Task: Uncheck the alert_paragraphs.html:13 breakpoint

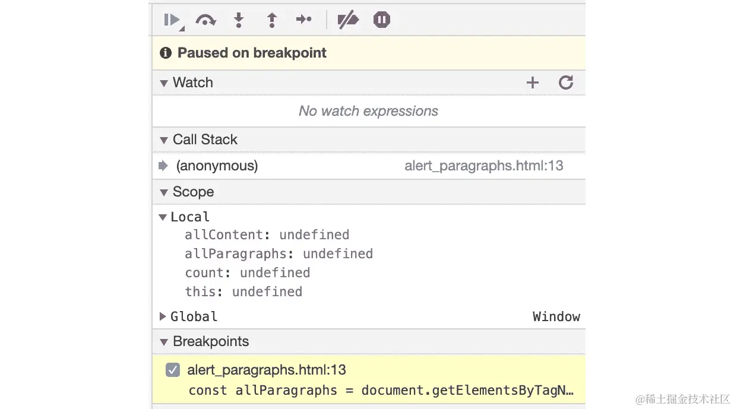Action: click(x=173, y=370)
